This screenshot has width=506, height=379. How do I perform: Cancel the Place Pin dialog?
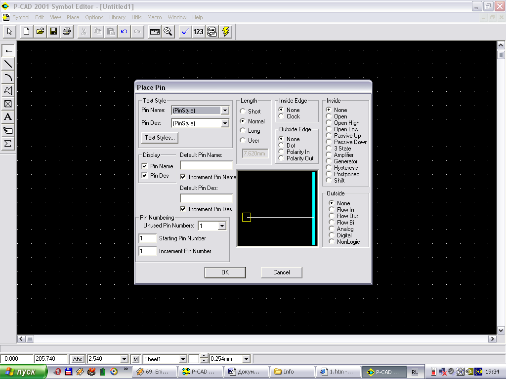pos(281,272)
